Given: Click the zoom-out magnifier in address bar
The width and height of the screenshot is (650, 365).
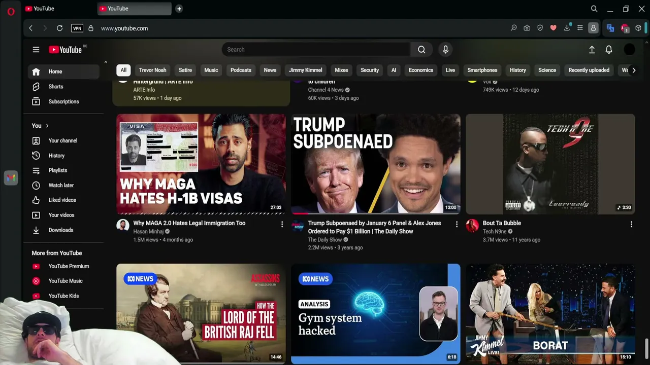Looking at the screenshot, I should [x=514, y=28].
